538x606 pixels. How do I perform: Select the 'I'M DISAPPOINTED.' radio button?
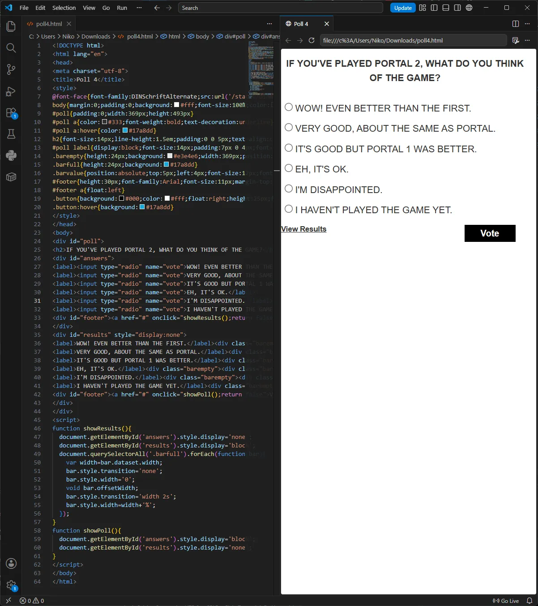click(289, 189)
